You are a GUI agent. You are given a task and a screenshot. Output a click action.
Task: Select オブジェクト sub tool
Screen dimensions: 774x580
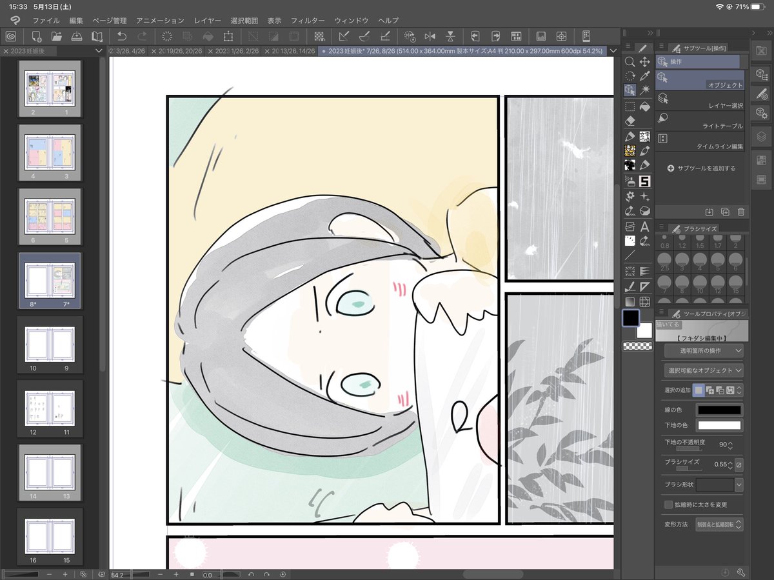(x=700, y=80)
